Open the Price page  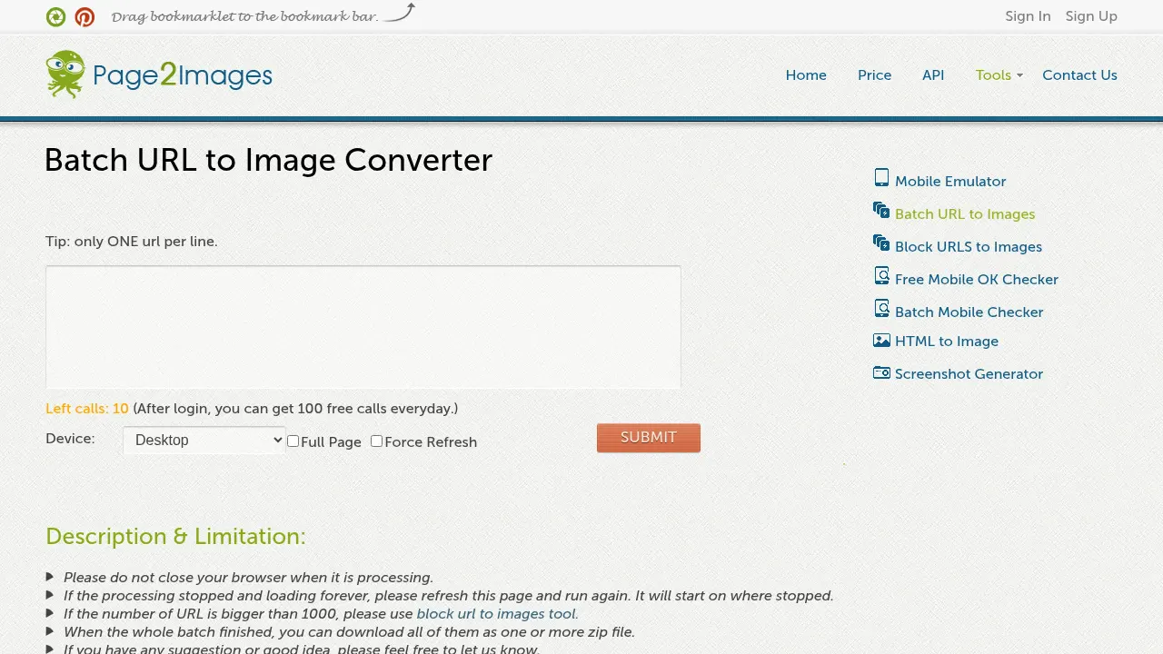874,75
